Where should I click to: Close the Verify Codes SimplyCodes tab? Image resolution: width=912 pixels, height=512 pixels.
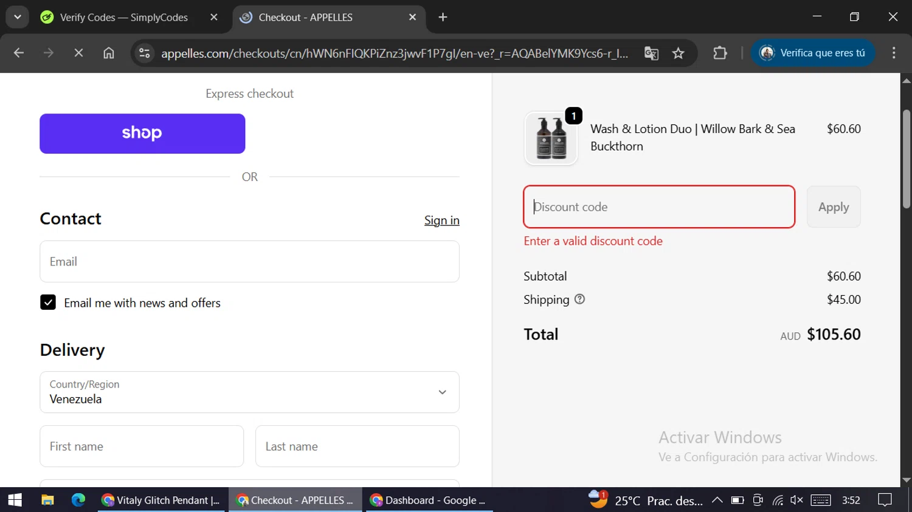pyautogui.click(x=213, y=18)
